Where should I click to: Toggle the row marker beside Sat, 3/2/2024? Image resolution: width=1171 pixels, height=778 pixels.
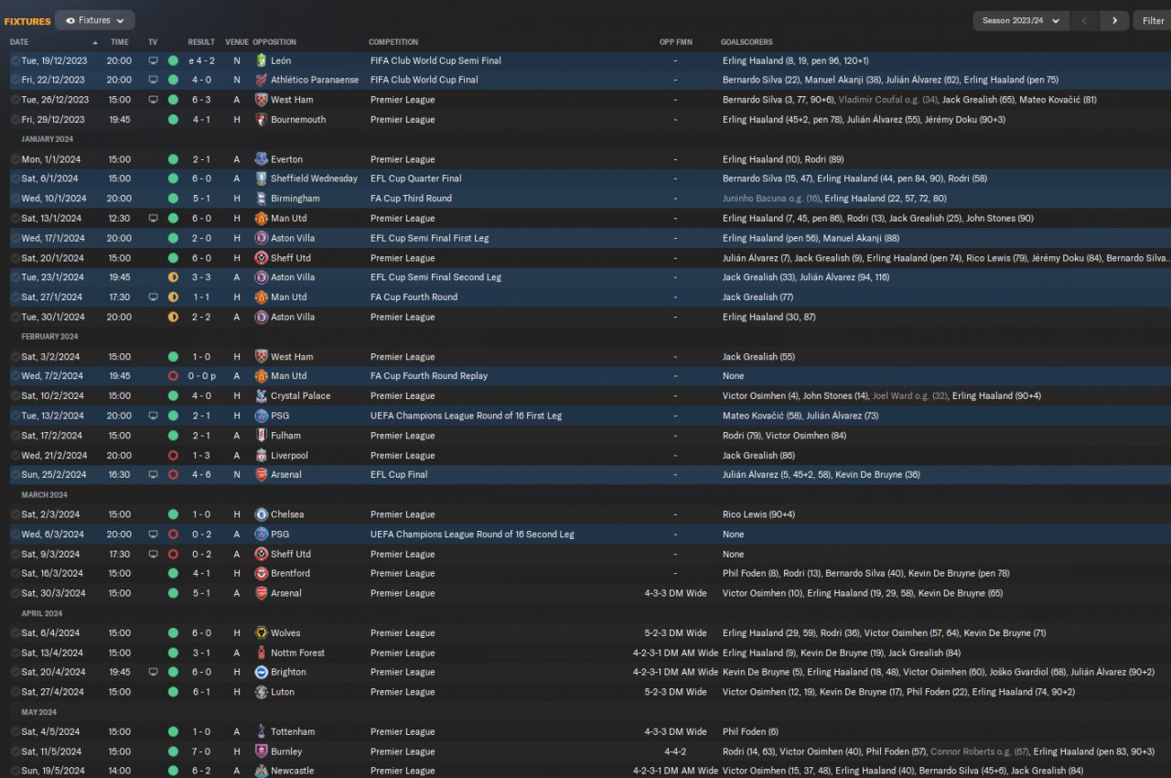pyautogui.click(x=15, y=357)
